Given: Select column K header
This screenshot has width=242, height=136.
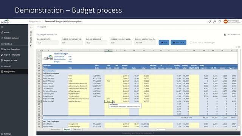Looking at the screenshot, I should coord(109,50).
